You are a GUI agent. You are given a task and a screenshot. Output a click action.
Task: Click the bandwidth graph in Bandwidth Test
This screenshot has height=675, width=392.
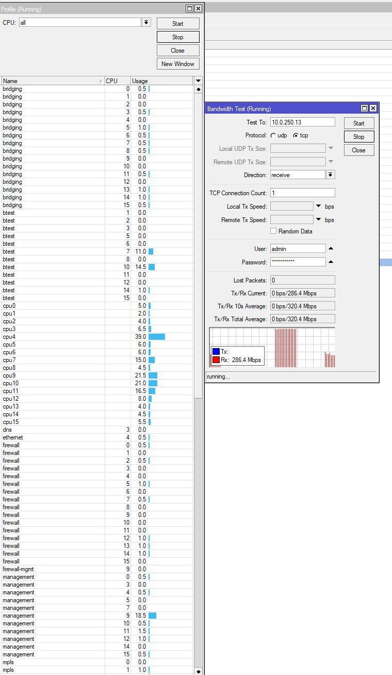click(272, 348)
